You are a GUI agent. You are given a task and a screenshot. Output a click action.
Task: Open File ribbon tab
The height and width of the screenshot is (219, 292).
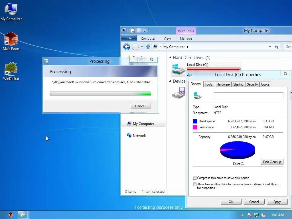[x=129, y=38]
